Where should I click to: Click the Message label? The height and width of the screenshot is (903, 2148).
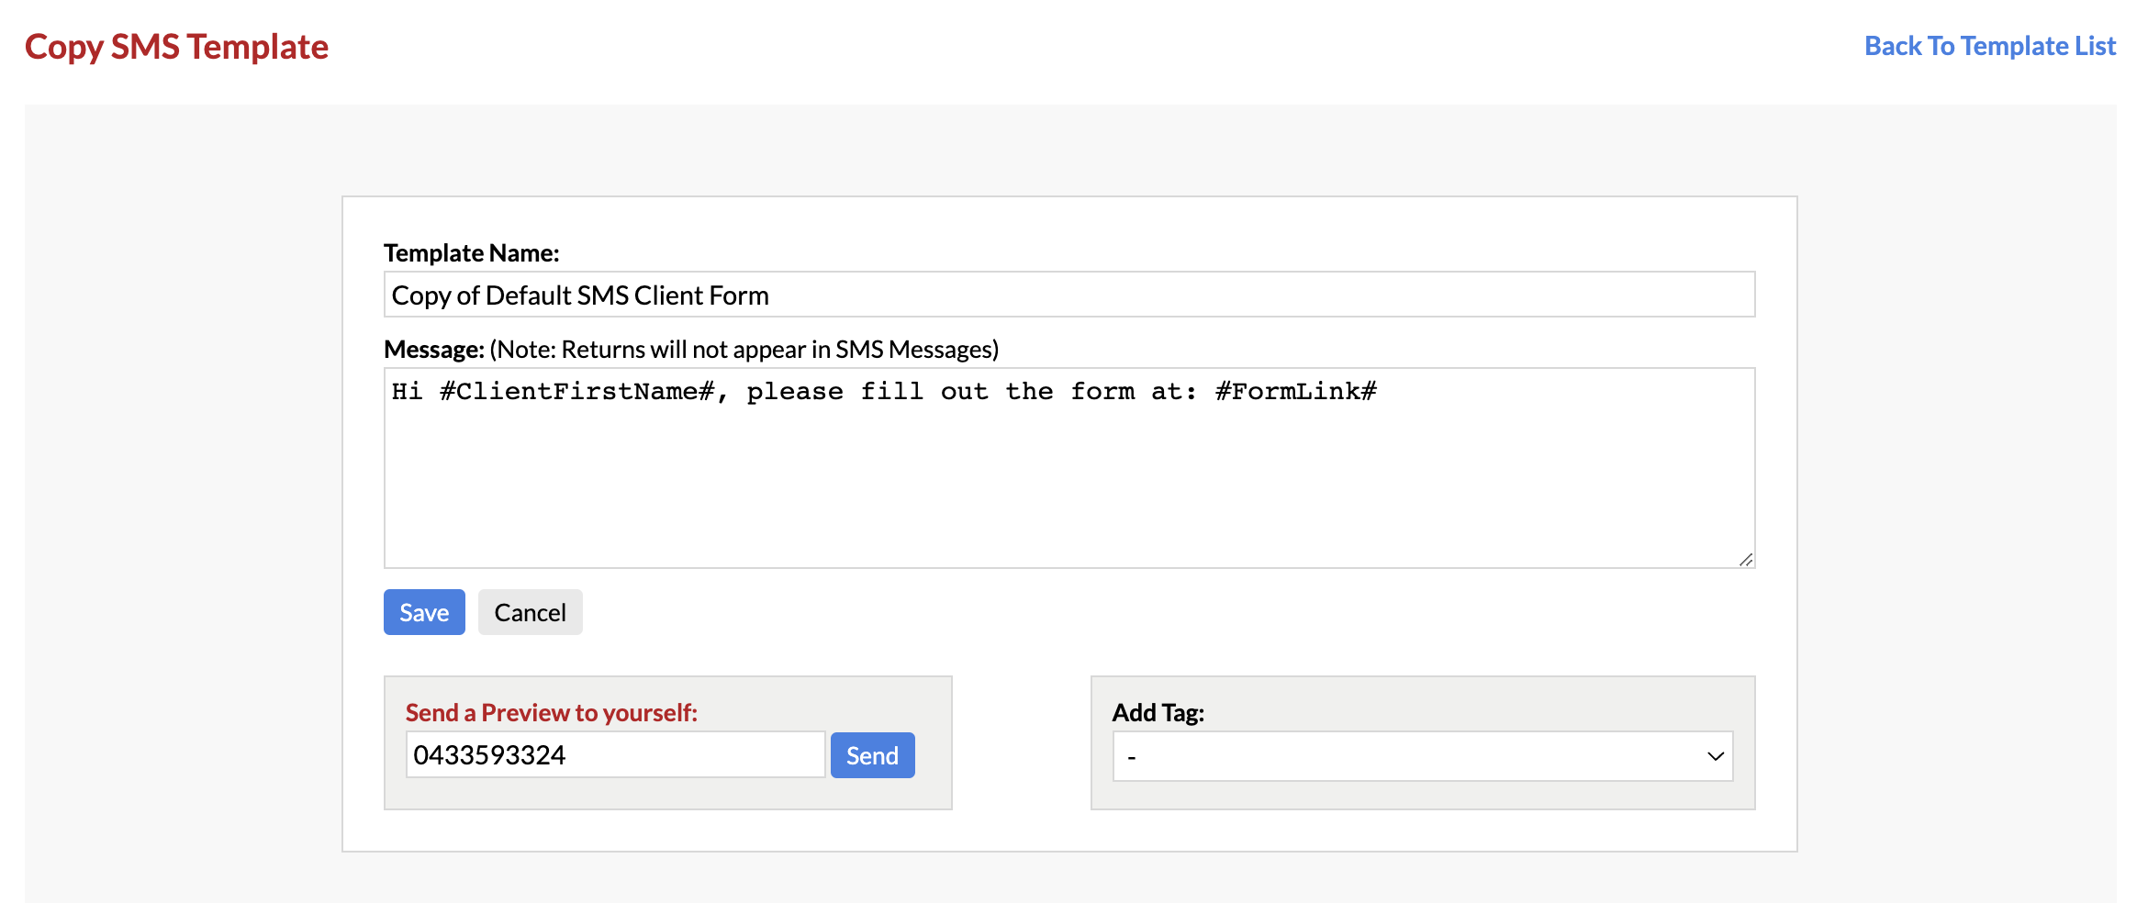431,350
